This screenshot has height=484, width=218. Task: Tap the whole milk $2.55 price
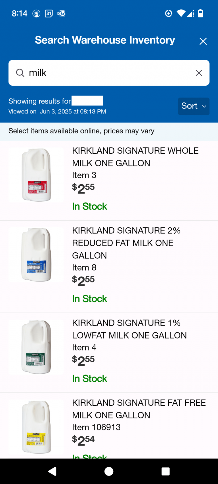click(83, 188)
